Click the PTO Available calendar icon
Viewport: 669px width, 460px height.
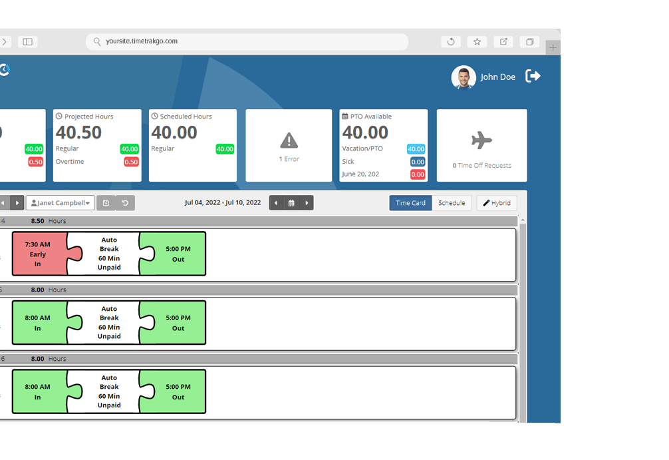click(x=344, y=116)
